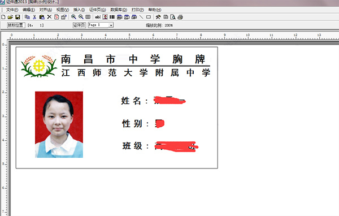Click the 缩放比例 200% indicator
This screenshot has height=216, width=339.
click(x=159, y=25)
